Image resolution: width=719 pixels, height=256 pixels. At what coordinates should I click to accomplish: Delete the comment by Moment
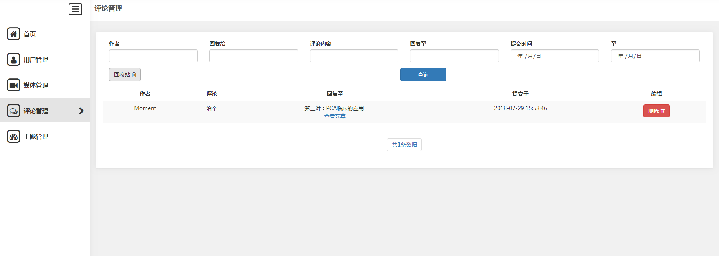pyautogui.click(x=656, y=111)
